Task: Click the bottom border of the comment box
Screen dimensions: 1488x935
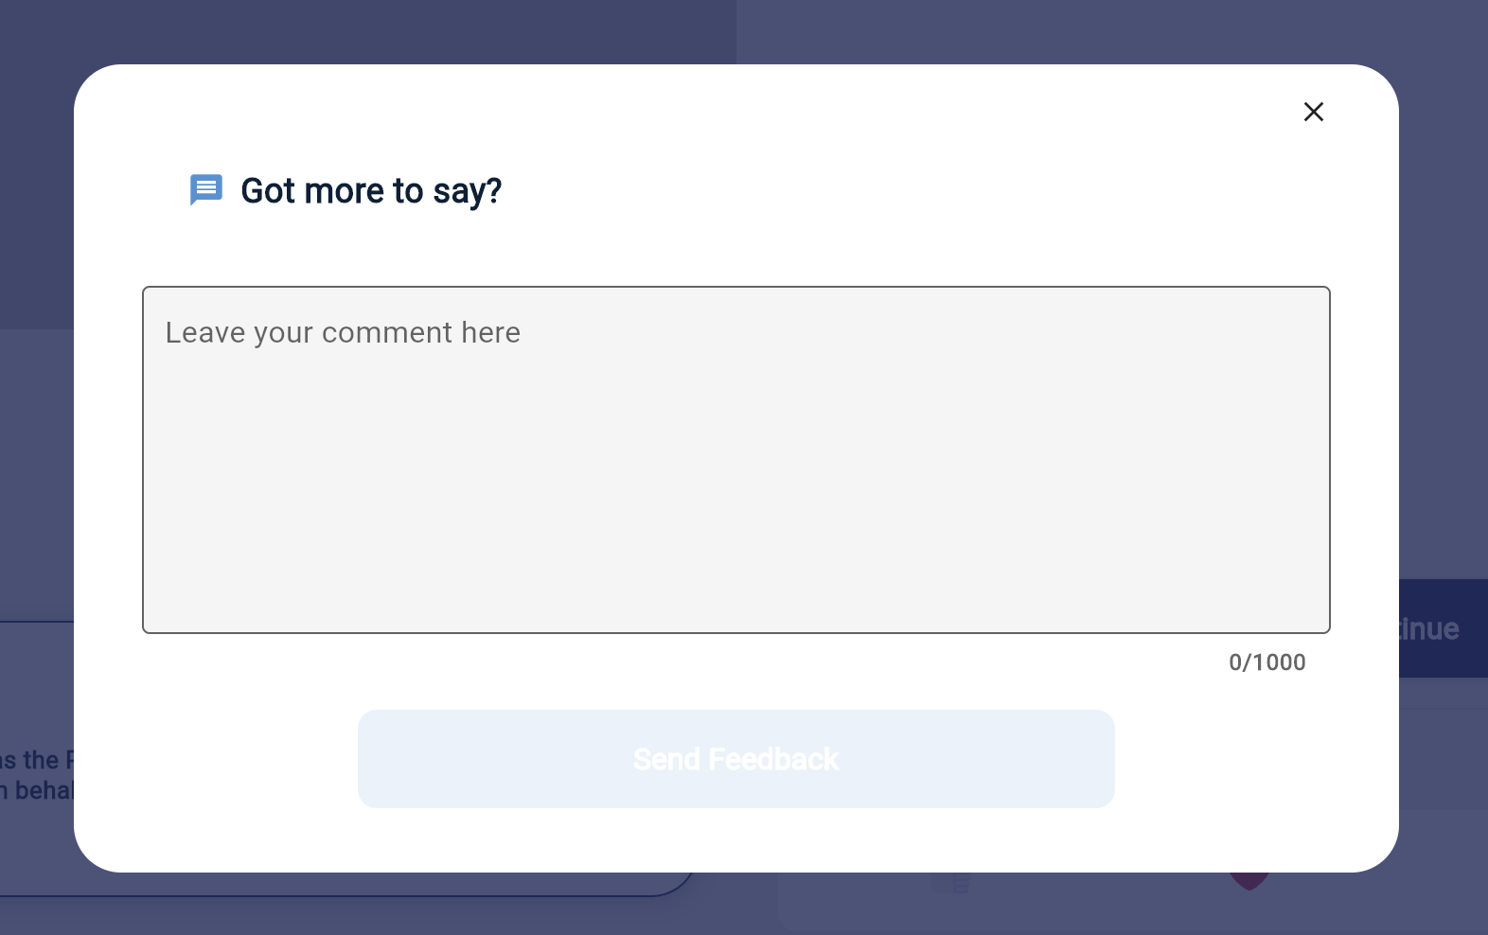Action: [735, 632]
